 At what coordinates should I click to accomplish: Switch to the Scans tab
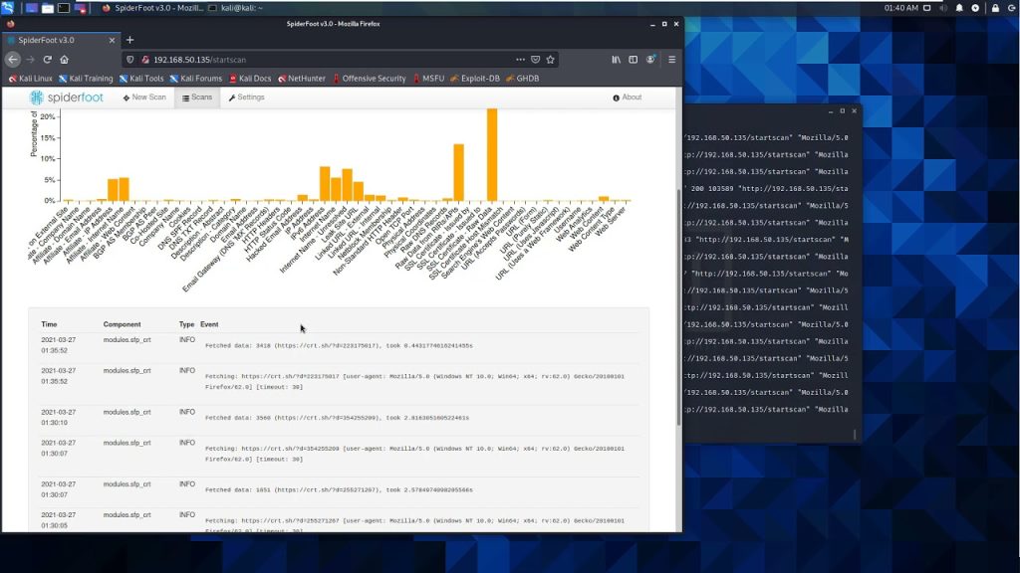point(195,97)
